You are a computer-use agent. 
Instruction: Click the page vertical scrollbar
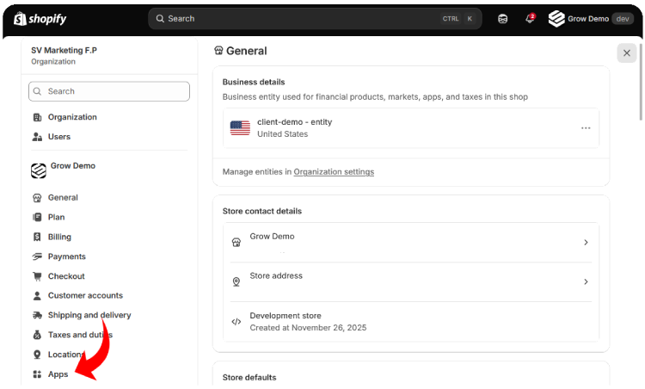641,83
